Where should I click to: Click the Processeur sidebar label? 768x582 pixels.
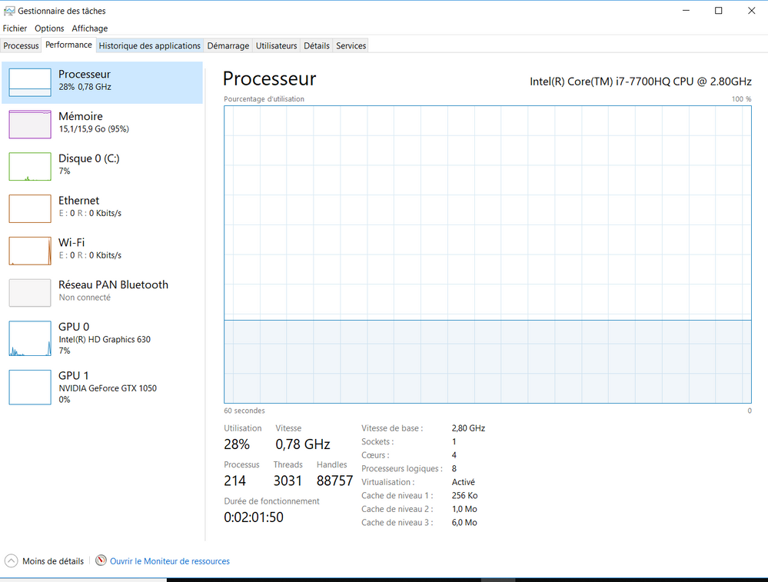coord(85,74)
